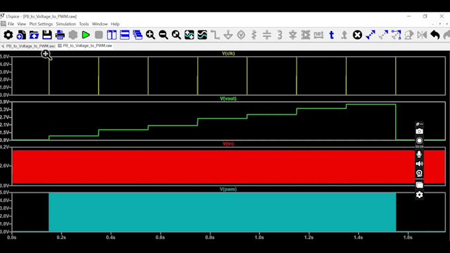Open the LTspice settings gear
Viewport: 450px width, 253px height.
8,35
